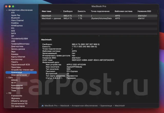Open Карты Ethernet entry
This screenshot has height=113, width=164.
pyautogui.click(x=18, y=57)
